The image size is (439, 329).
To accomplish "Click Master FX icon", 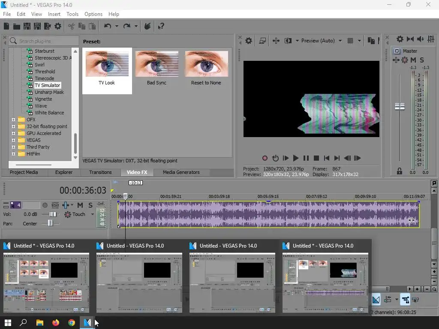I will (396, 60).
